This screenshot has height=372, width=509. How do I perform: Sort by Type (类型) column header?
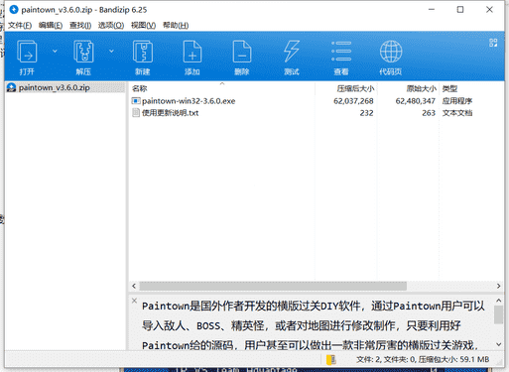[x=449, y=88]
